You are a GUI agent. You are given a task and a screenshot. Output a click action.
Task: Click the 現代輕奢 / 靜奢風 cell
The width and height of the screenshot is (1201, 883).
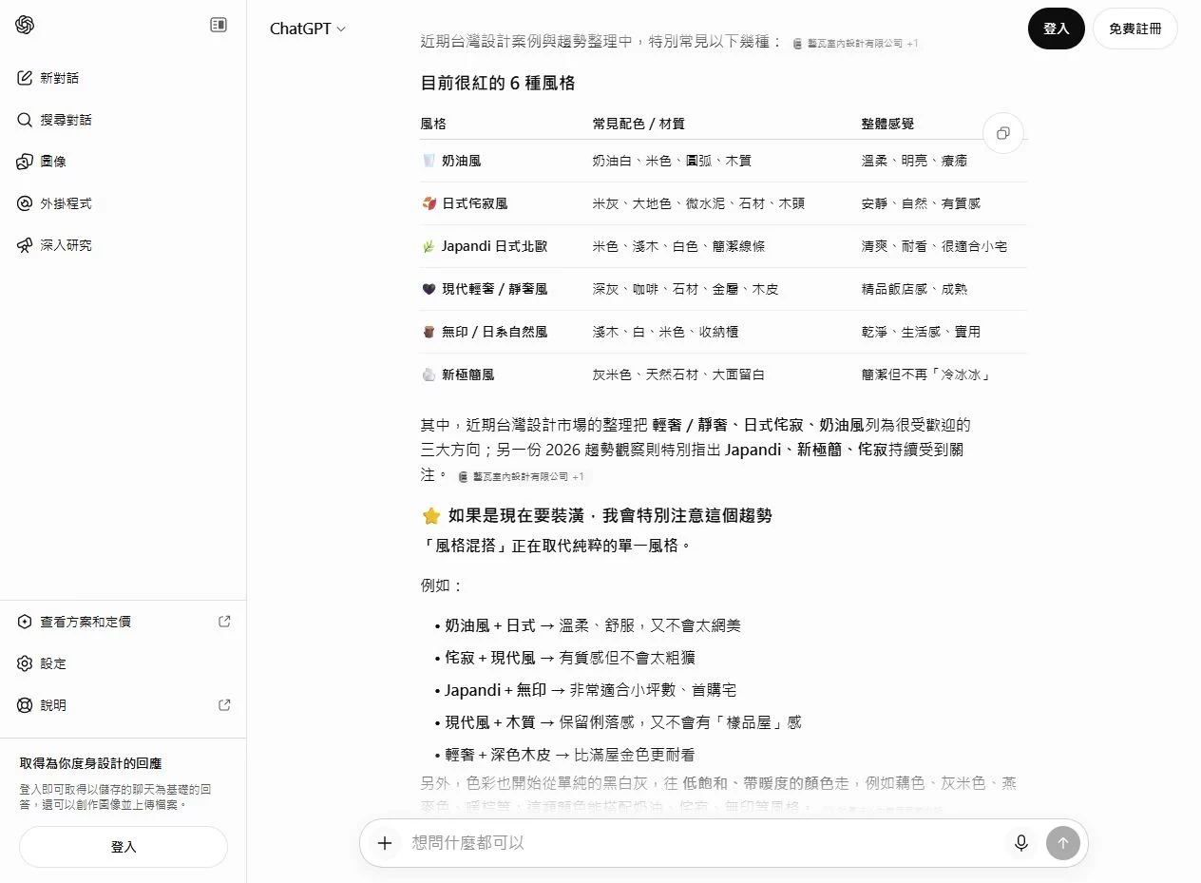(x=485, y=289)
